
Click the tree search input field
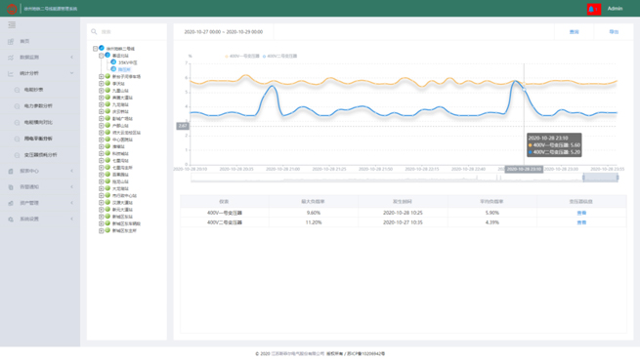point(131,32)
